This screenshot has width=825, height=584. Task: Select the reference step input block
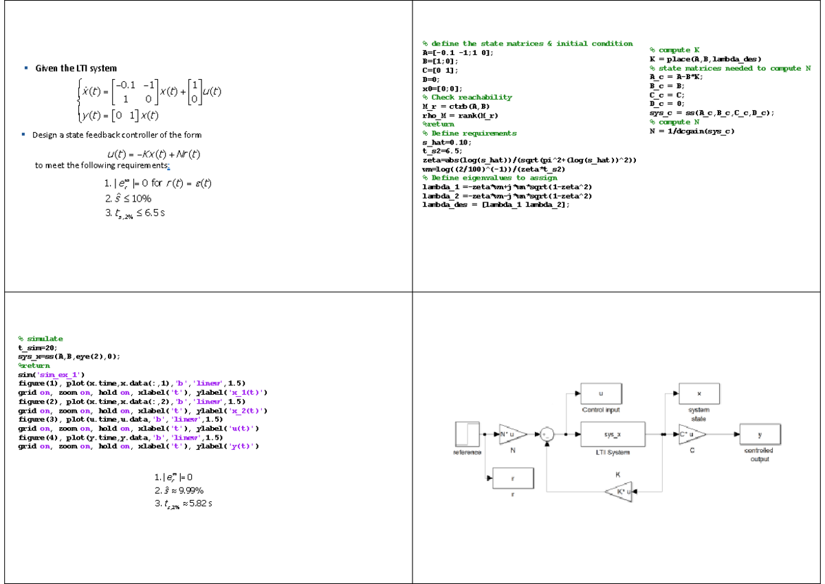[467, 435]
